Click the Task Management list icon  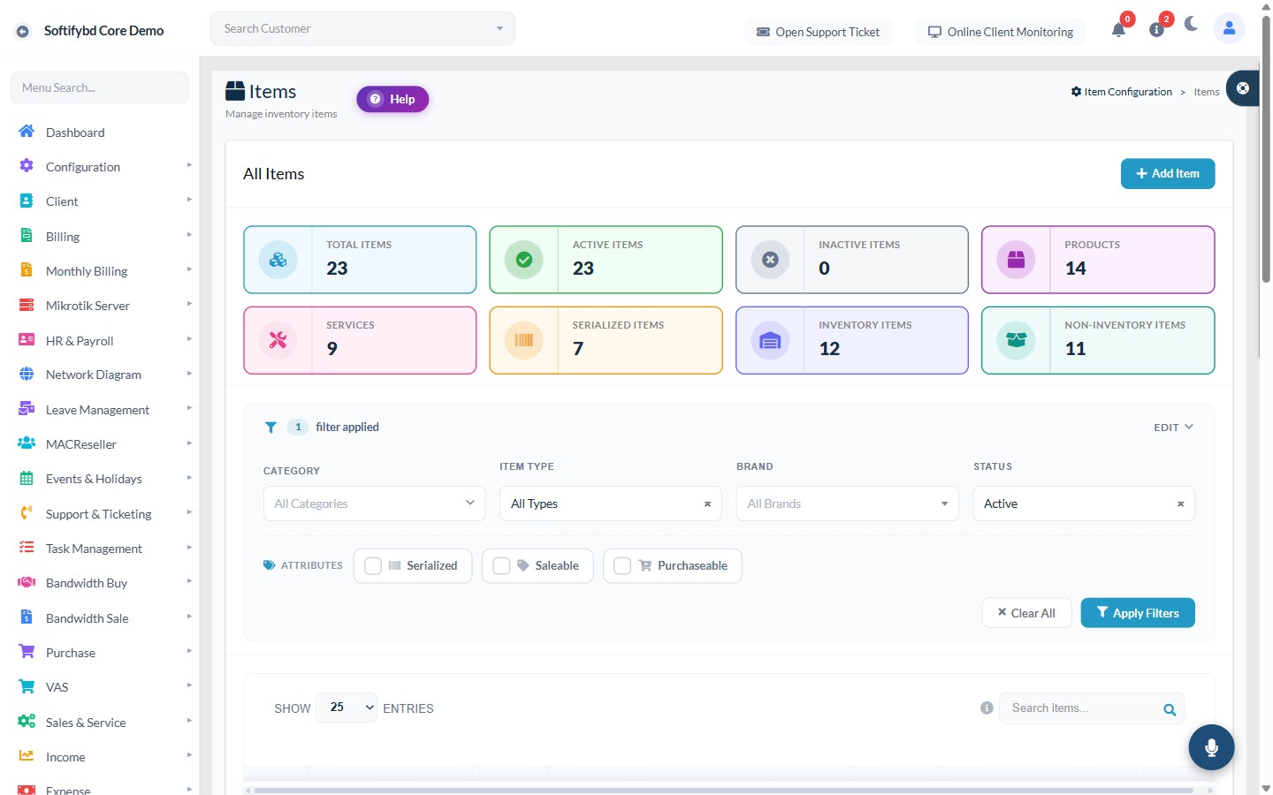(x=27, y=548)
